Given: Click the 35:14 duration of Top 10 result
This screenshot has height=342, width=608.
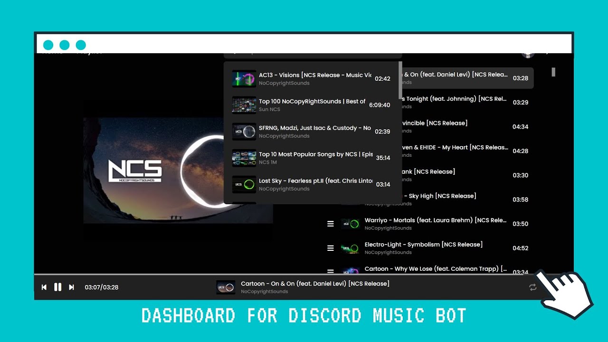Looking at the screenshot, I should [x=383, y=158].
